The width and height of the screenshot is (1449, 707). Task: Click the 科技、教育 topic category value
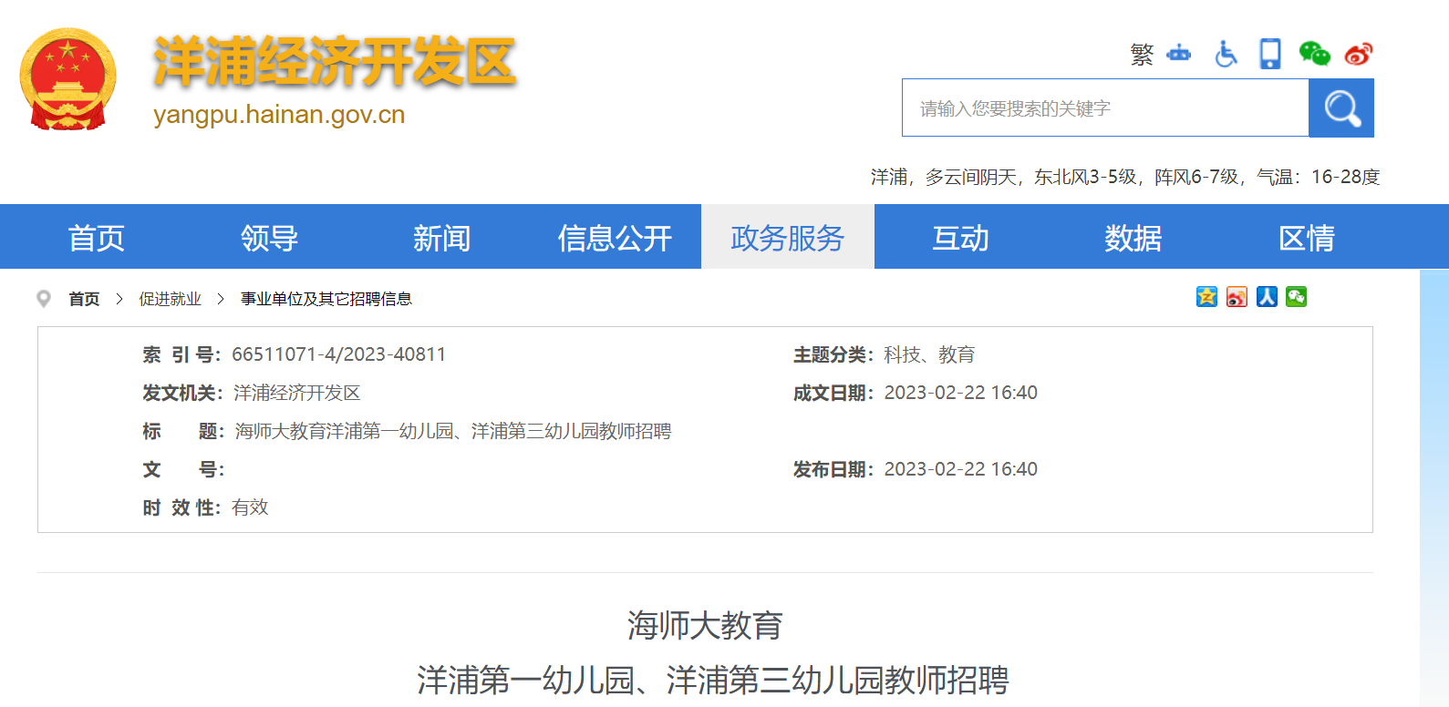coord(929,354)
